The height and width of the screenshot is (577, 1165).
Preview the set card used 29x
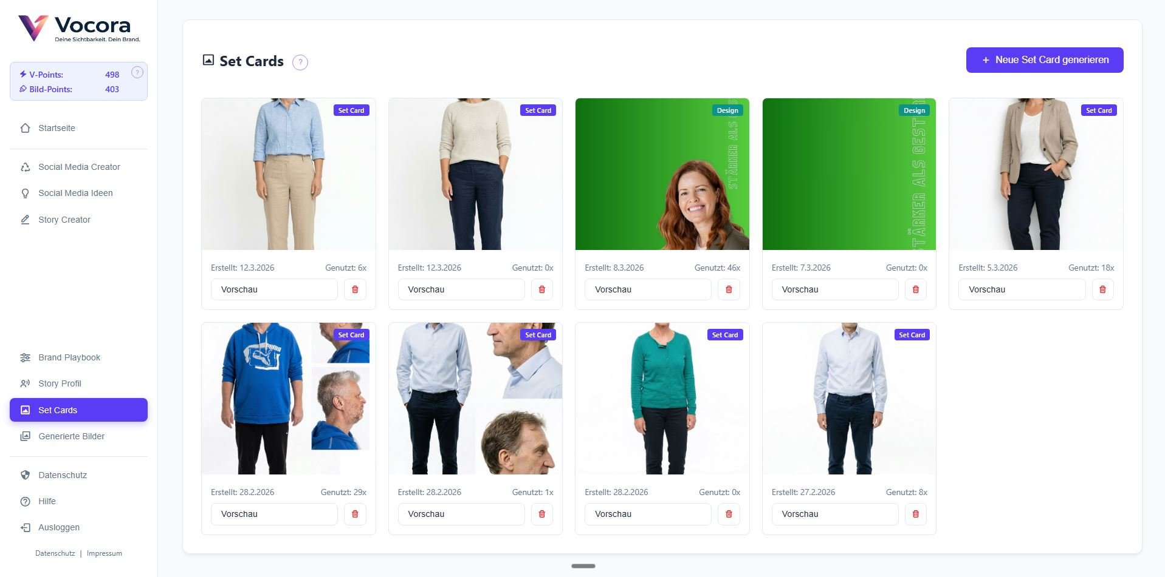274,514
